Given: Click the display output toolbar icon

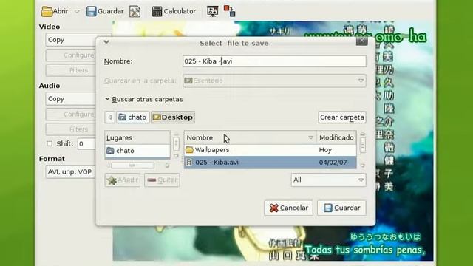Looking at the screenshot, I should [212, 11].
